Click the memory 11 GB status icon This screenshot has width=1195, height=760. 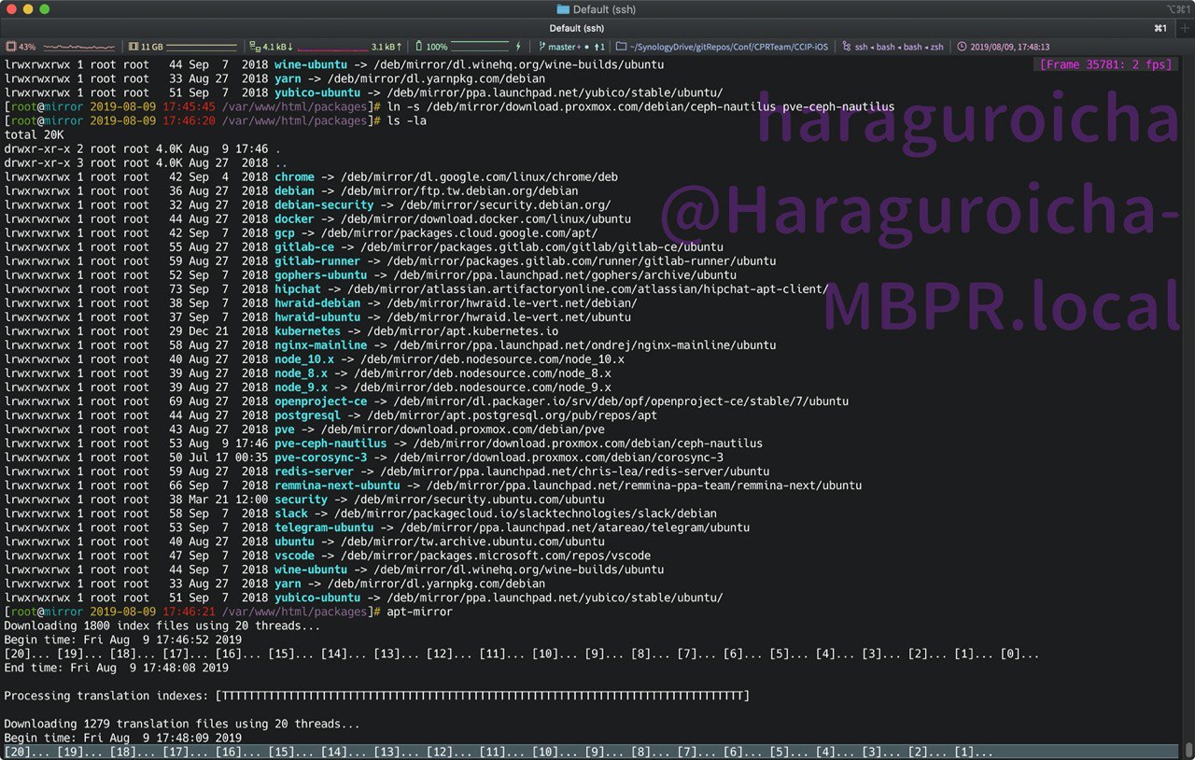[133, 46]
